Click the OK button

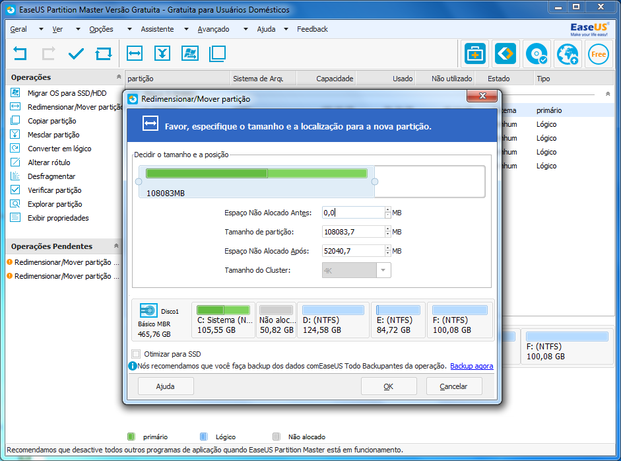click(x=389, y=386)
